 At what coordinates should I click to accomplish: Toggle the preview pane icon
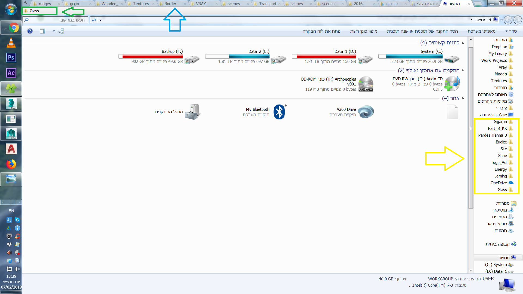(x=42, y=31)
